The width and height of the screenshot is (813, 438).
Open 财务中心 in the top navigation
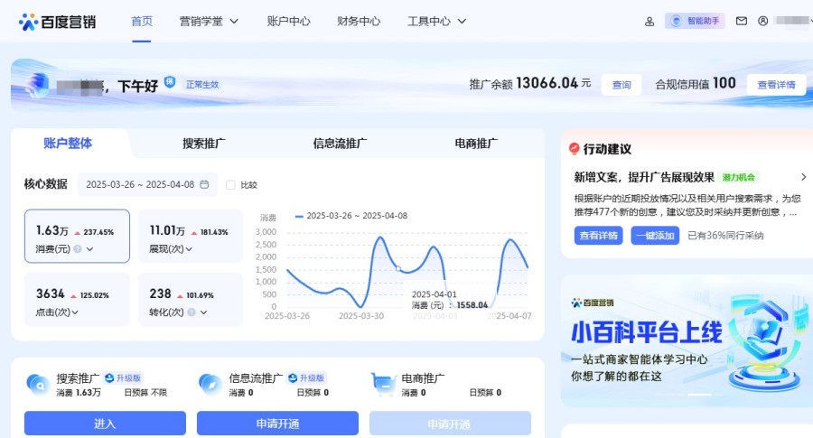[x=358, y=21]
